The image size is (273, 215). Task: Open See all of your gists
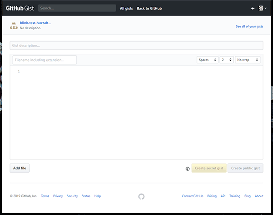tap(249, 26)
